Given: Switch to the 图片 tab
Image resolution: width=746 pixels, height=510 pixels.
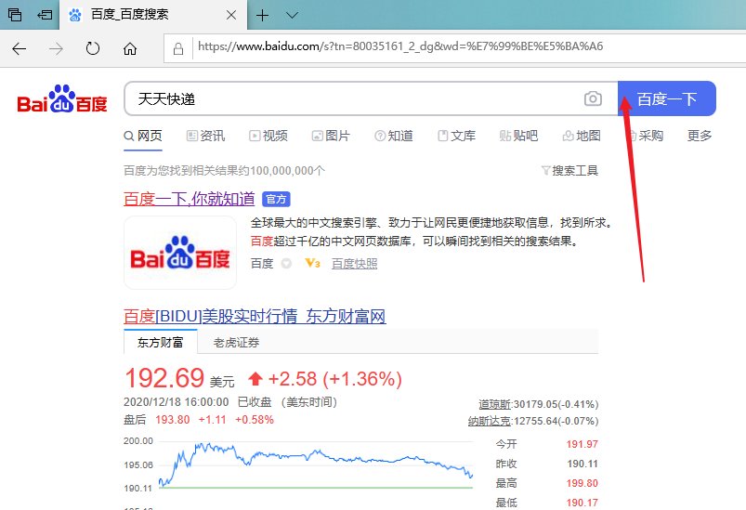Looking at the screenshot, I should (x=331, y=136).
